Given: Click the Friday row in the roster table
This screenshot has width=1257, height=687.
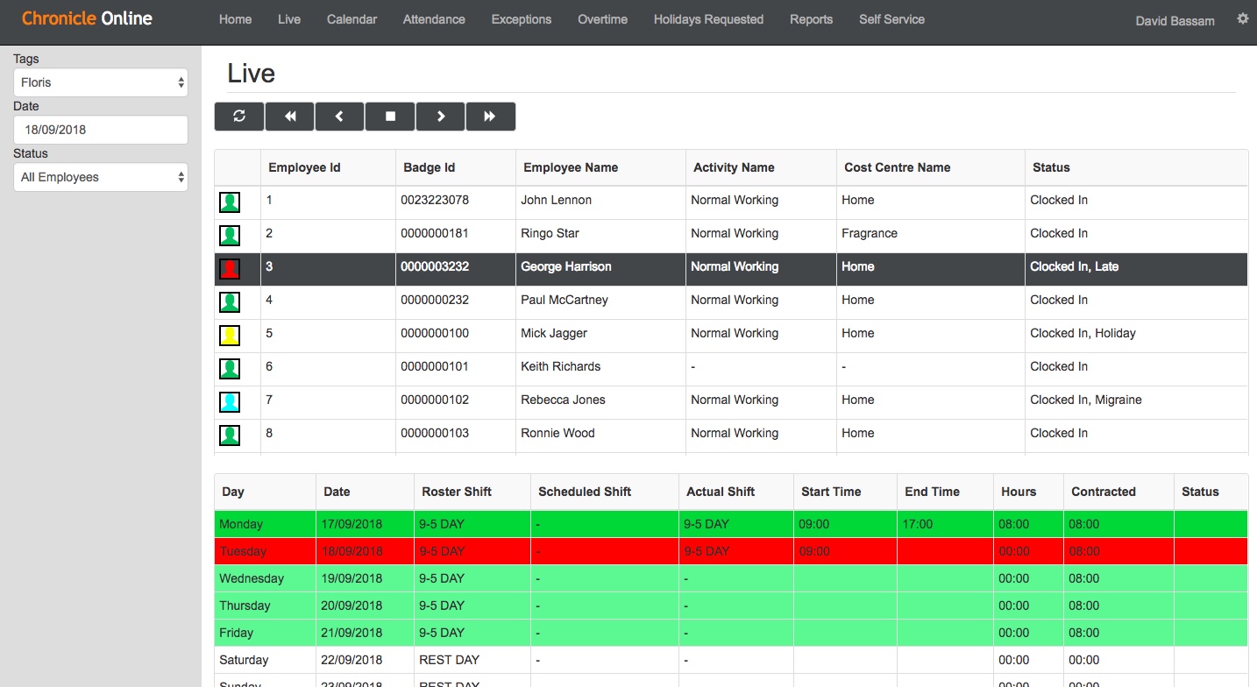Looking at the screenshot, I should tap(731, 633).
